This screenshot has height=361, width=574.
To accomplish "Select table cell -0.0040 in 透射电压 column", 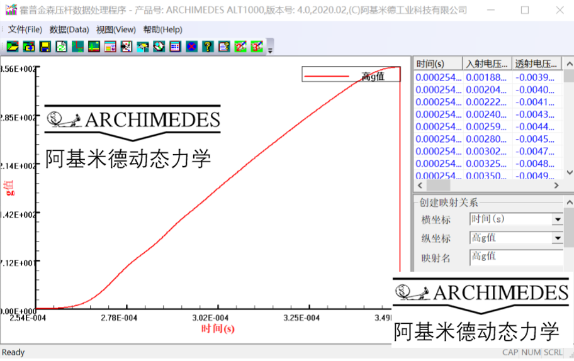I will (535, 89).
